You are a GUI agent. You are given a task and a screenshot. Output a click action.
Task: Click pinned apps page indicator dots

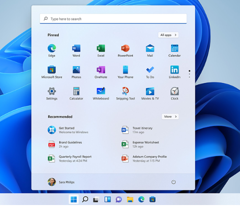pyautogui.click(x=190, y=74)
